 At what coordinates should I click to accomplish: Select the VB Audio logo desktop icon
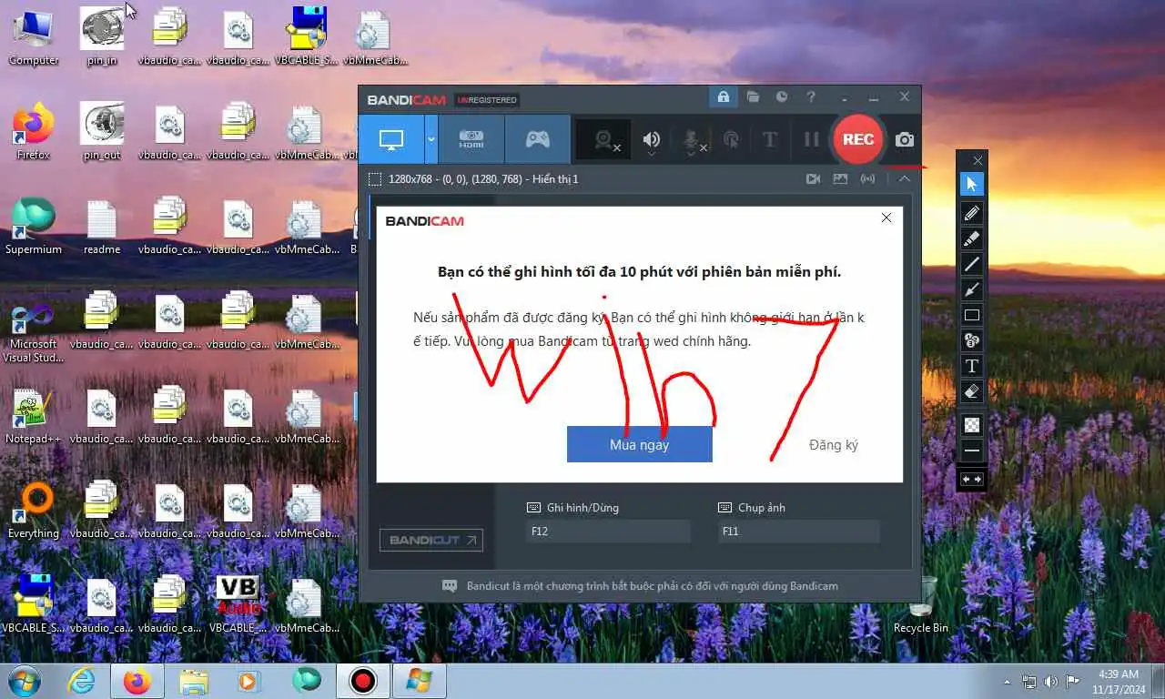click(x=238, y=604)
